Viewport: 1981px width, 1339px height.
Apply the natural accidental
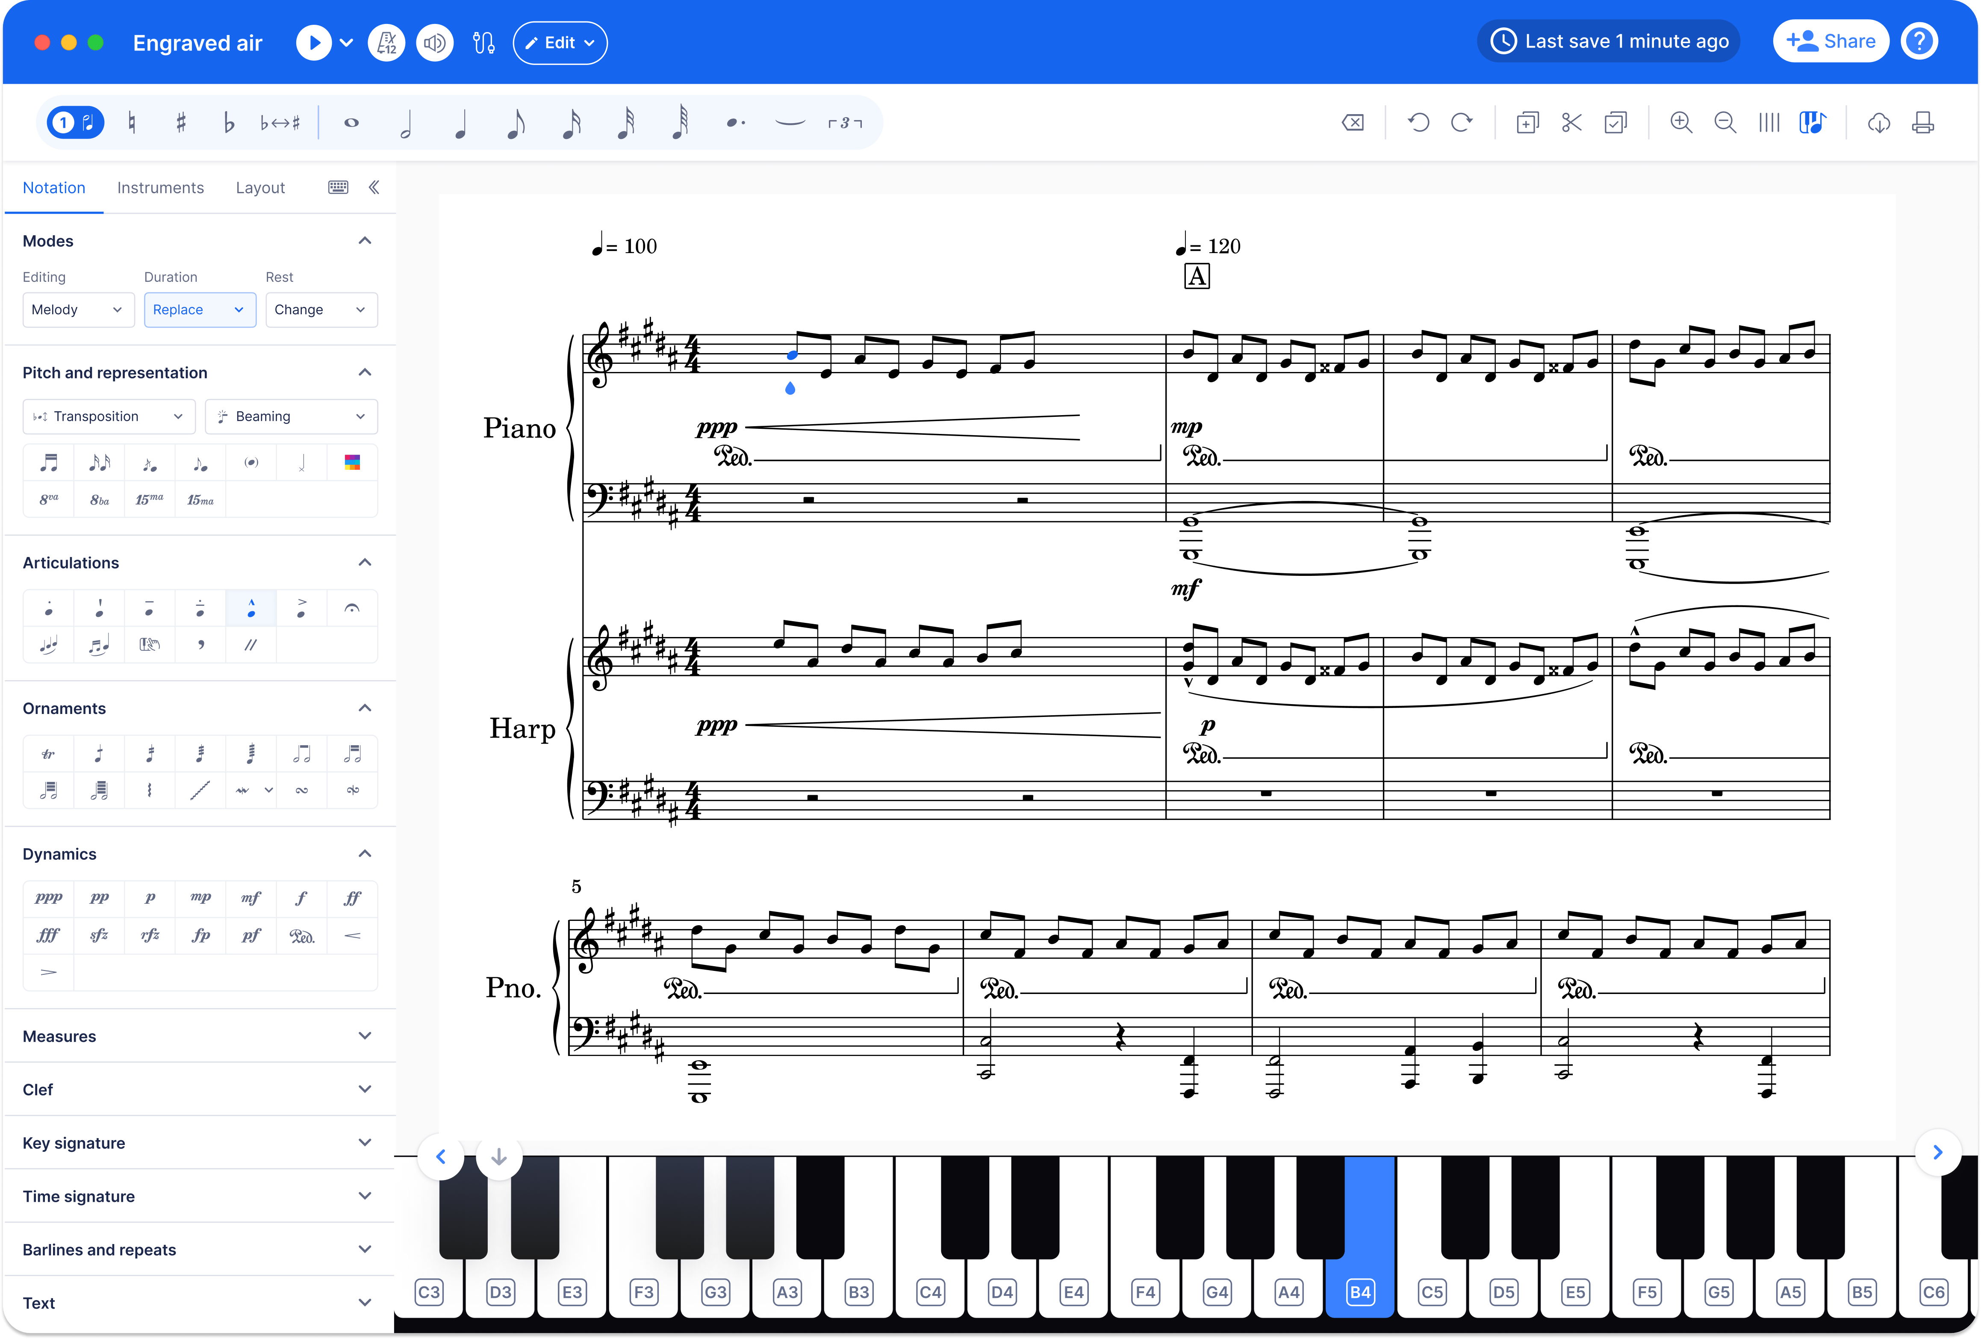pyautogui.click(x=131, y=123)
